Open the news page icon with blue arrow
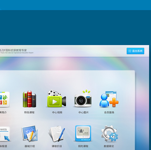 point(5,134)
